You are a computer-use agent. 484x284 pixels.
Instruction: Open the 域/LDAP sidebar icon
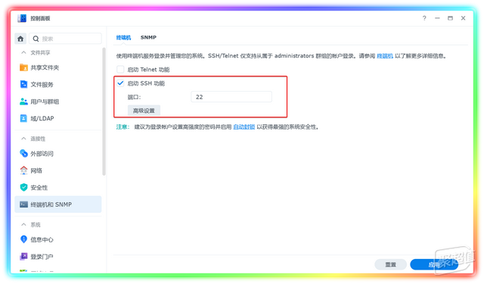click(x=23, y=118)
